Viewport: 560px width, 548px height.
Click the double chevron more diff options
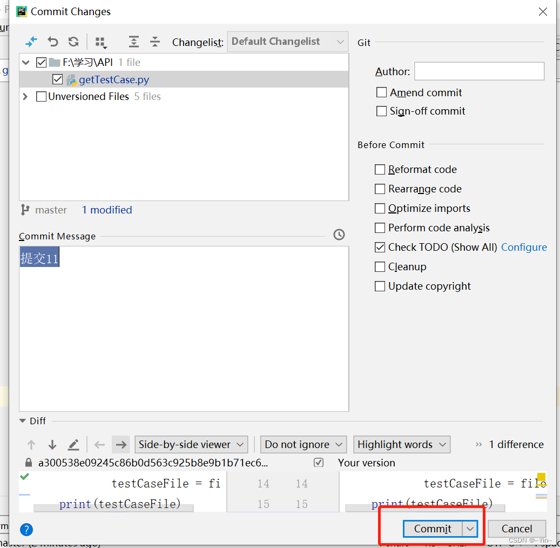[x=478, y=444]
